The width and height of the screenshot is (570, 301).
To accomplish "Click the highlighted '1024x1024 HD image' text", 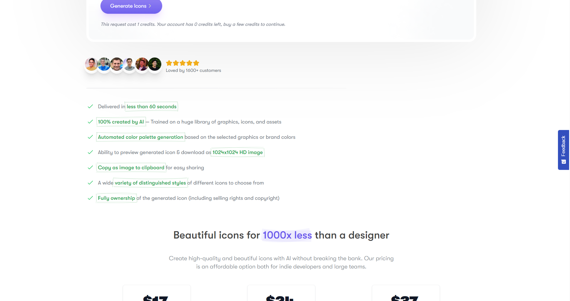I will [238, 152].
